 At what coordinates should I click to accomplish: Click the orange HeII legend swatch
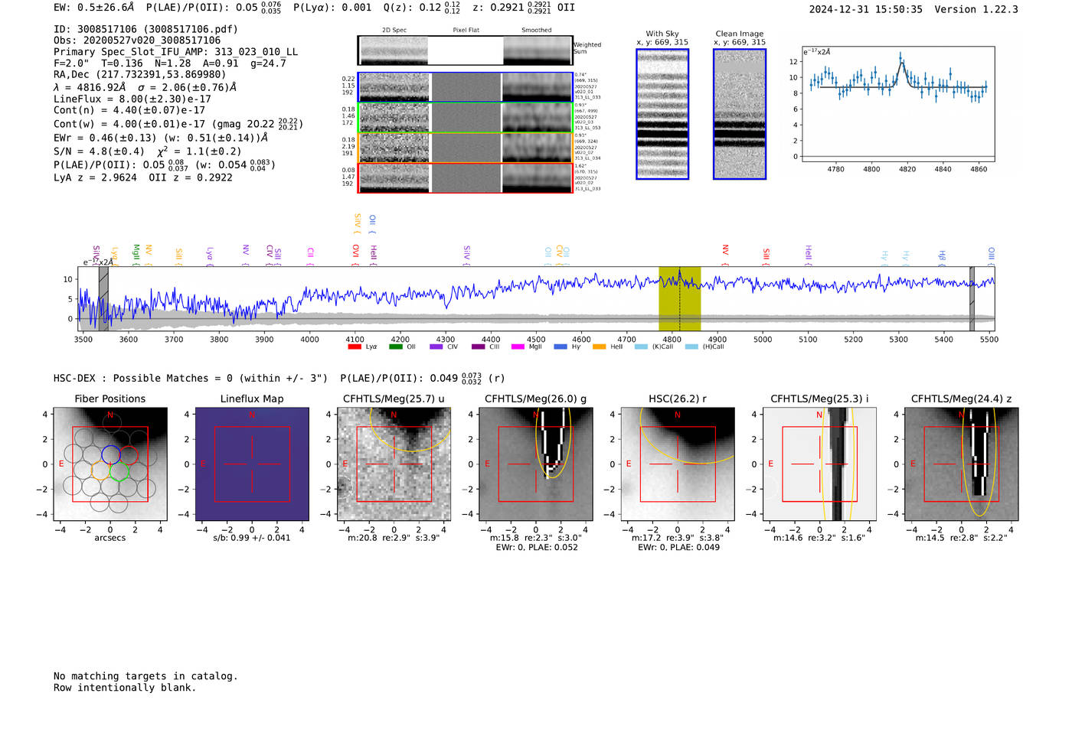(599, 347)
